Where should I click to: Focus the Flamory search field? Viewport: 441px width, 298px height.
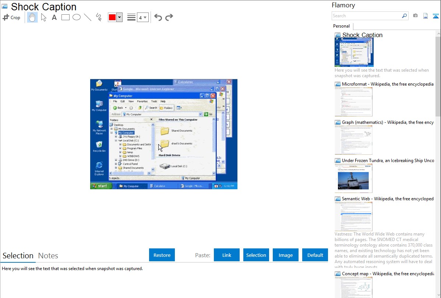click(367, 16)
